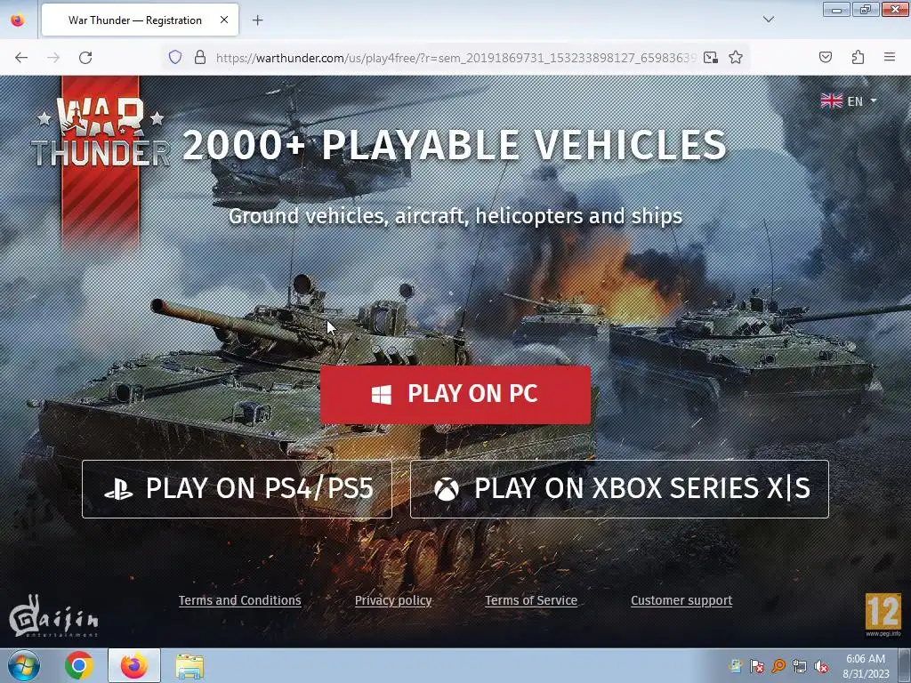Click the Gaijin Entertainment logo
The width and height of the screenshot is (911, 683).
(53, 615)
